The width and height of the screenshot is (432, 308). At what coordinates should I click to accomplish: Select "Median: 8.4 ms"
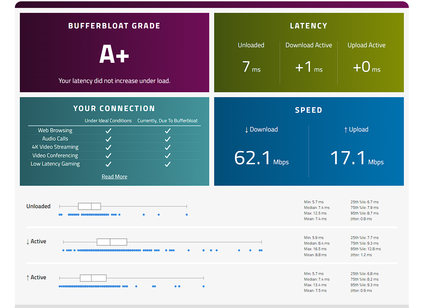(x=317, y=244)
